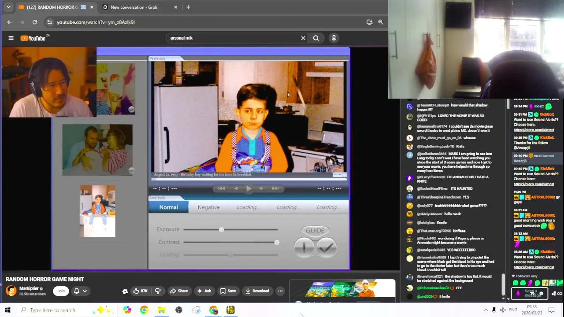Open Snipping Tool from the taskbar
Viewport: 564px width, 317px height.
[x=196, y=310]
